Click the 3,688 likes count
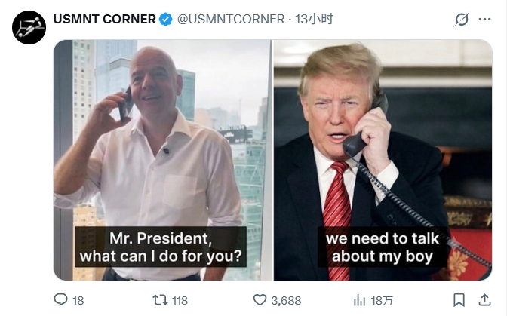 286,301
